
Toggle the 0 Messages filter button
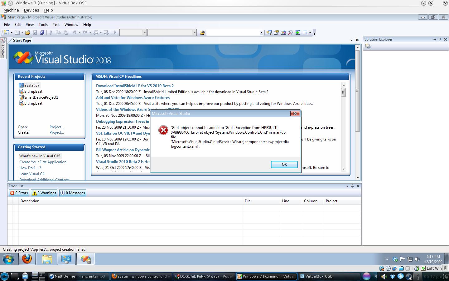click(73, 193)
